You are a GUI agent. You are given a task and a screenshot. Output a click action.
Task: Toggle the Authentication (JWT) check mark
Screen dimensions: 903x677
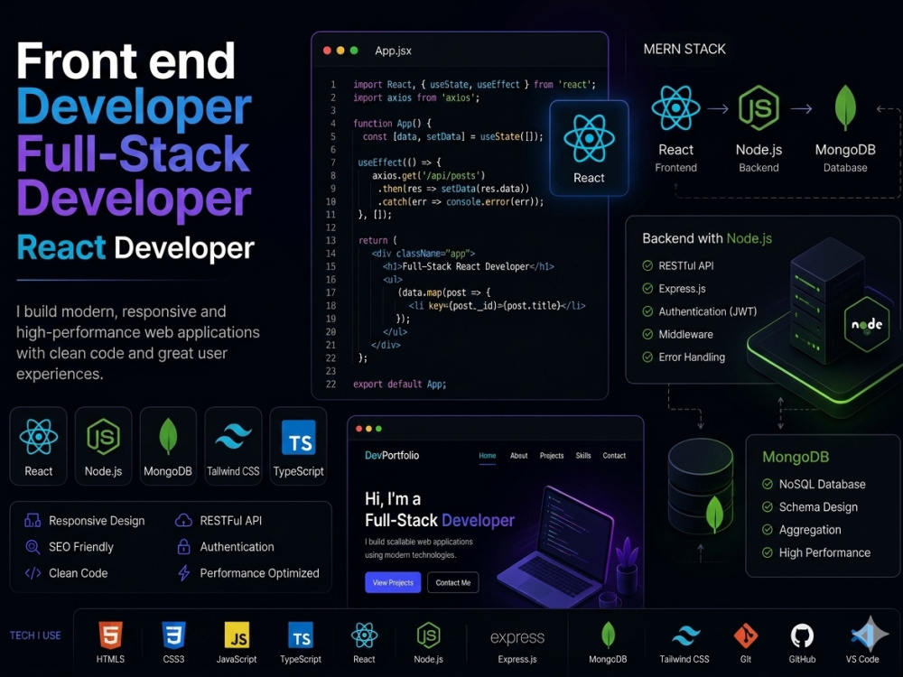(x=647, y=311)
